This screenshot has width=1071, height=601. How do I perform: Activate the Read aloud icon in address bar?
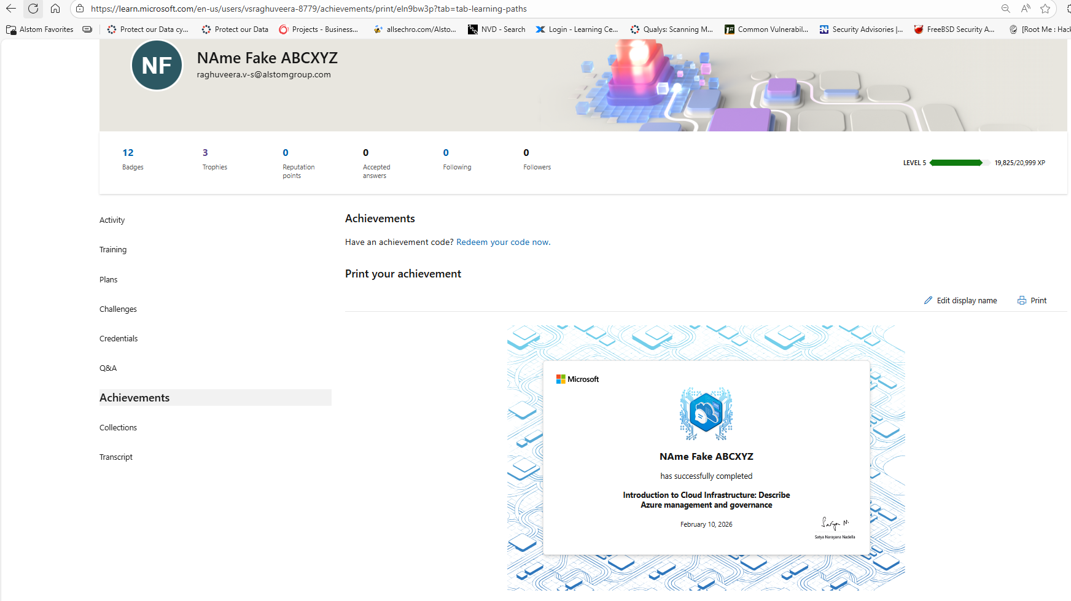coord(1026,9)
